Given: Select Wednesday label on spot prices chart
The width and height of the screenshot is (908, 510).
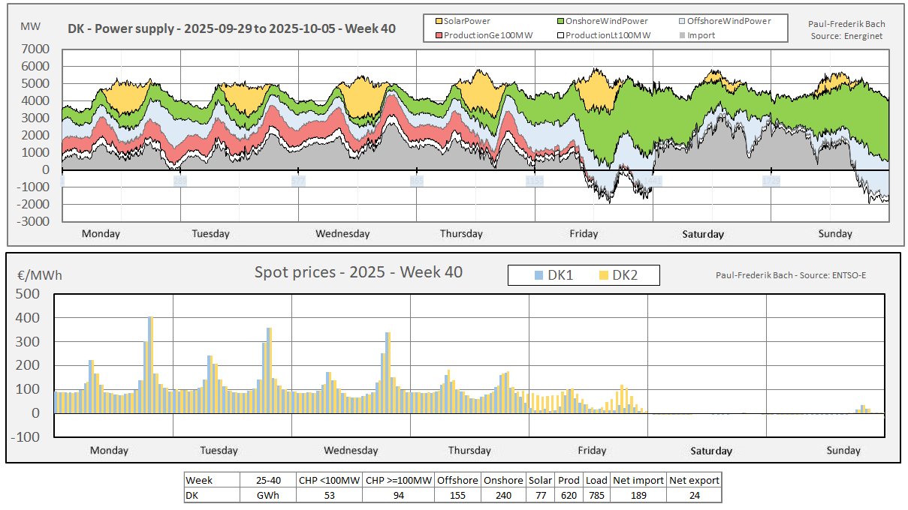Looking at the screenshot, I should [351, 451].
